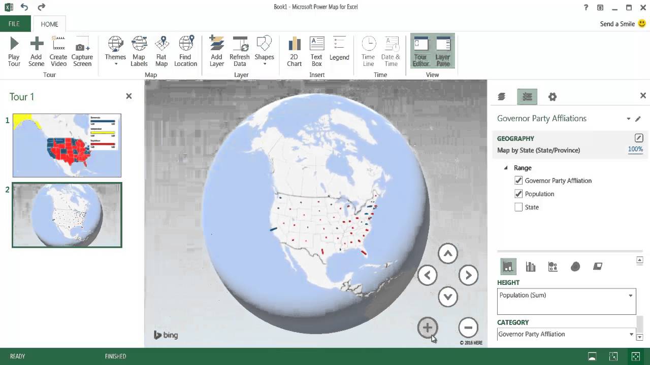Select scene 2 globe thumbnail

coord(67,215)
